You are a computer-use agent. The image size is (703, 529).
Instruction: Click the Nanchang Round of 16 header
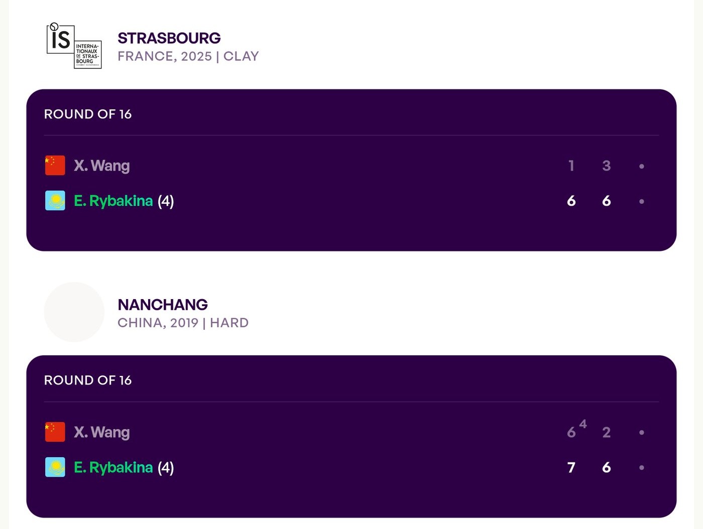(x=88, y=380)
